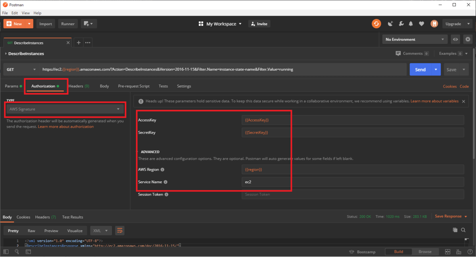The height and width of the screenshot is (257, 476).
Task: Search the response with magnifier icon
Action: point(463,230)
